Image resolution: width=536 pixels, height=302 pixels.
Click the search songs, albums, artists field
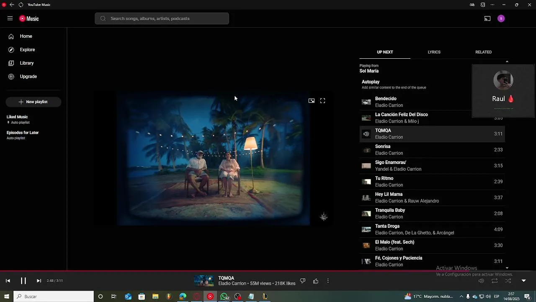[x=162, y=18]
